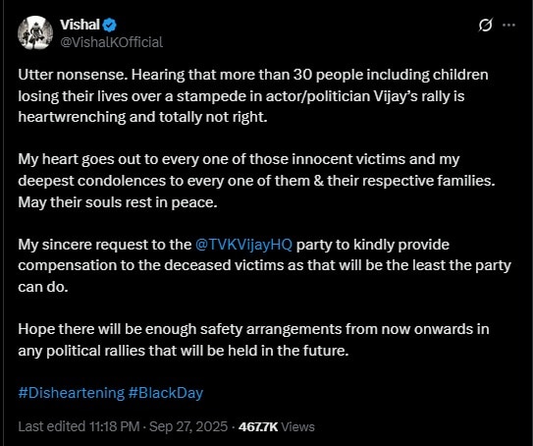This screenshot has width=533, height=446.
Task: Visit the @TVKVijayHQ mention link
Action: coord(243,245)
